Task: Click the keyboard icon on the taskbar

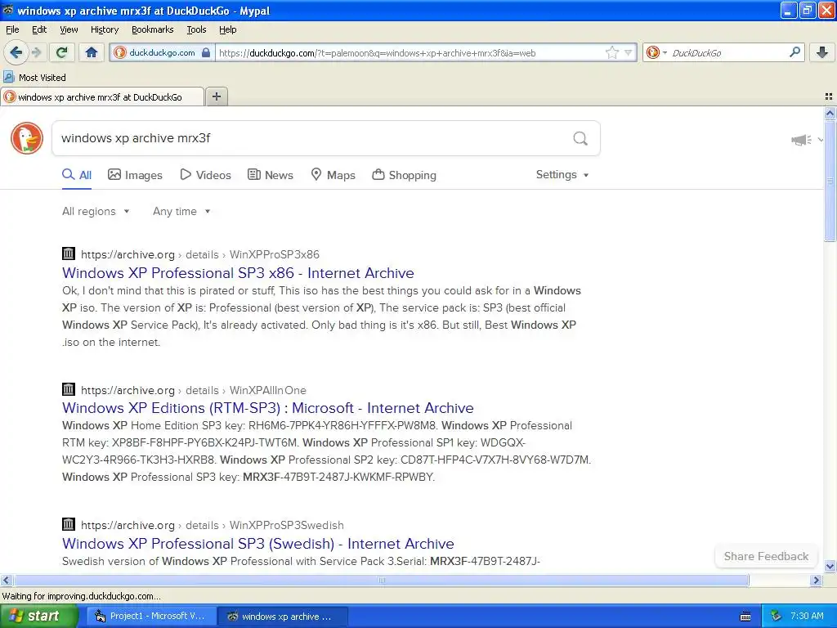Action: point(745,617)
